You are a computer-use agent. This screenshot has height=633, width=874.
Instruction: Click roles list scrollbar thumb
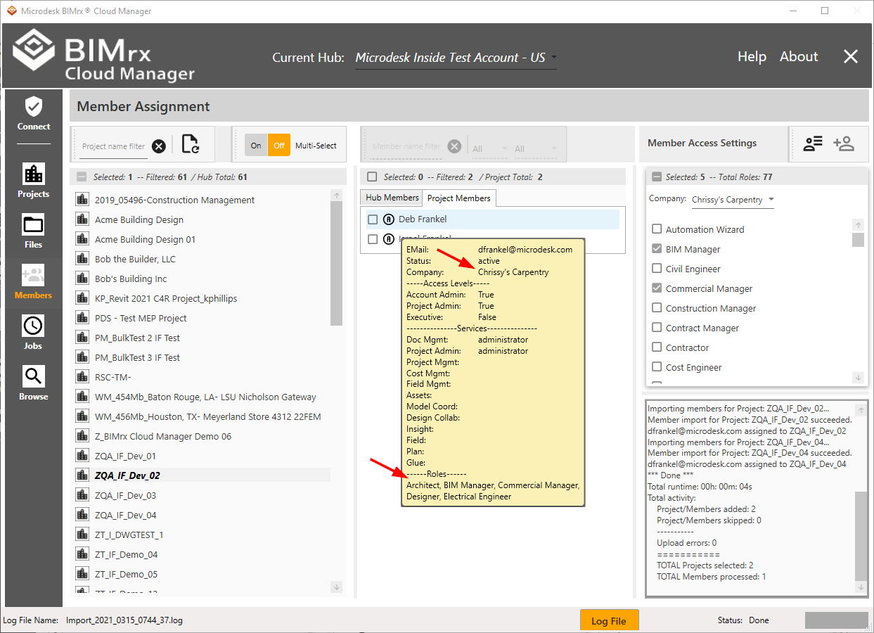(x=858, y=240)
